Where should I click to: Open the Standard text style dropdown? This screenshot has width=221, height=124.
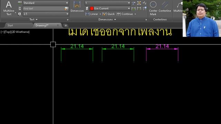[67, 3]
